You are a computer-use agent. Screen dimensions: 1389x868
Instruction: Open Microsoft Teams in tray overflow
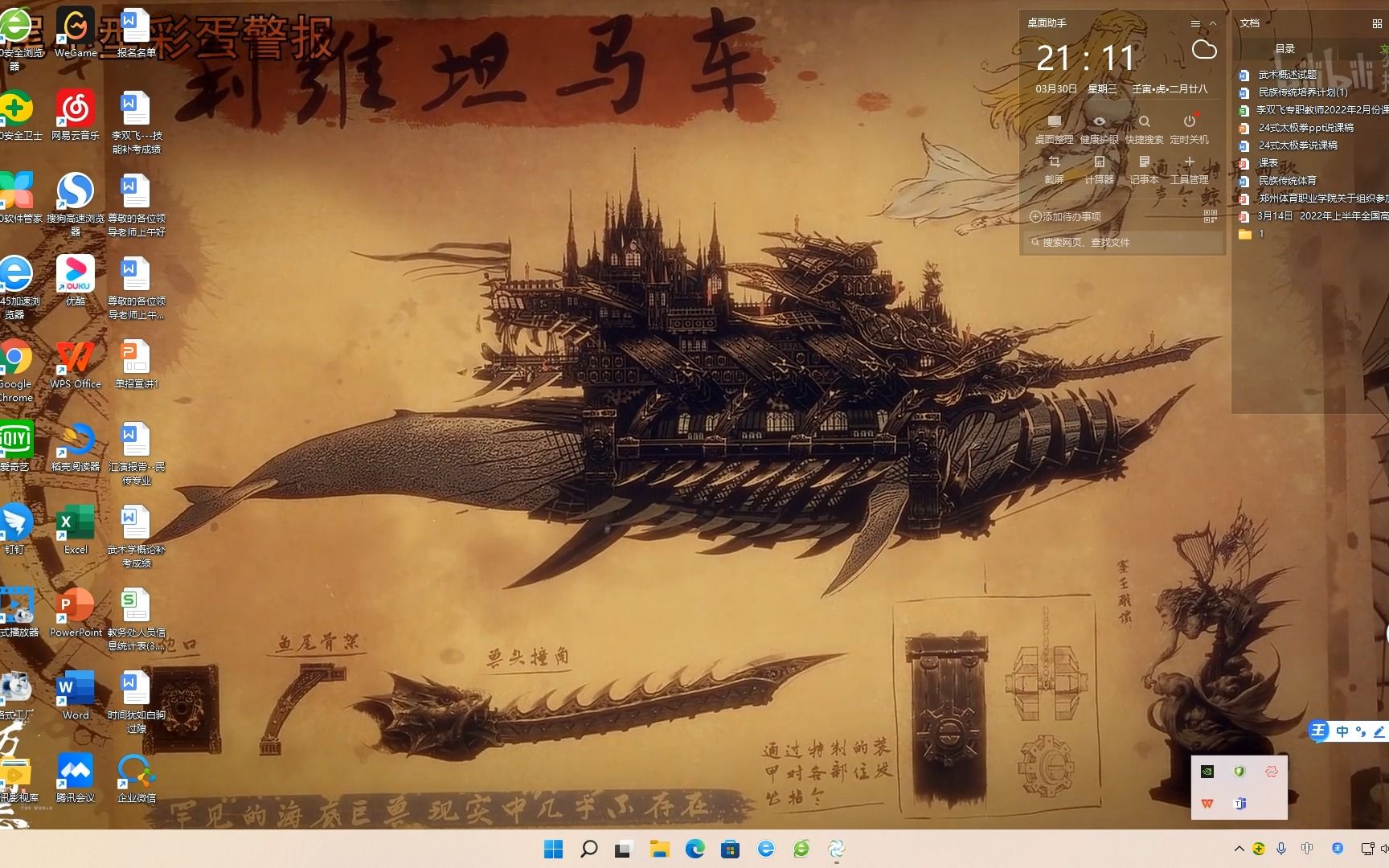[x=1239, y=804]
